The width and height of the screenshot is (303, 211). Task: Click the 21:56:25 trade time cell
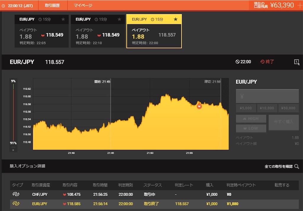[x=100, y=194]
